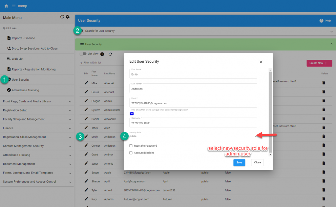Viewport: 336px width, 207px height.
Task: Click the Main Menu refresh icon
Action: [62, 17]
